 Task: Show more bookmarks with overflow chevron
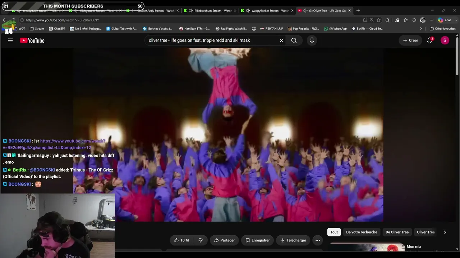(421, 29)
